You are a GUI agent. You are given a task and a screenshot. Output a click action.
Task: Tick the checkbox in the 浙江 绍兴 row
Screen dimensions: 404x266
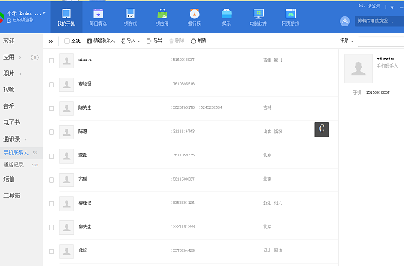[51, 203]
